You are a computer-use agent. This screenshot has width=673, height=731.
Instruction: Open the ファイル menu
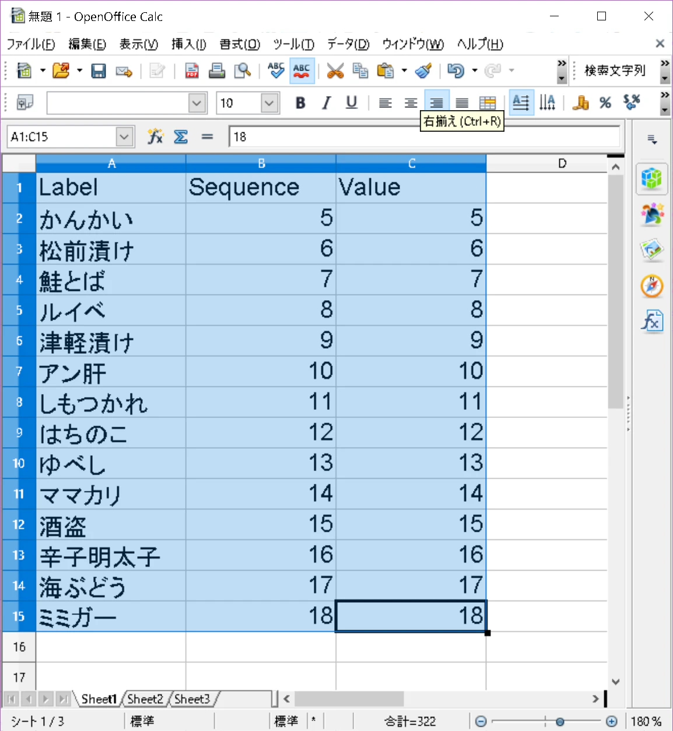(31, 44)
